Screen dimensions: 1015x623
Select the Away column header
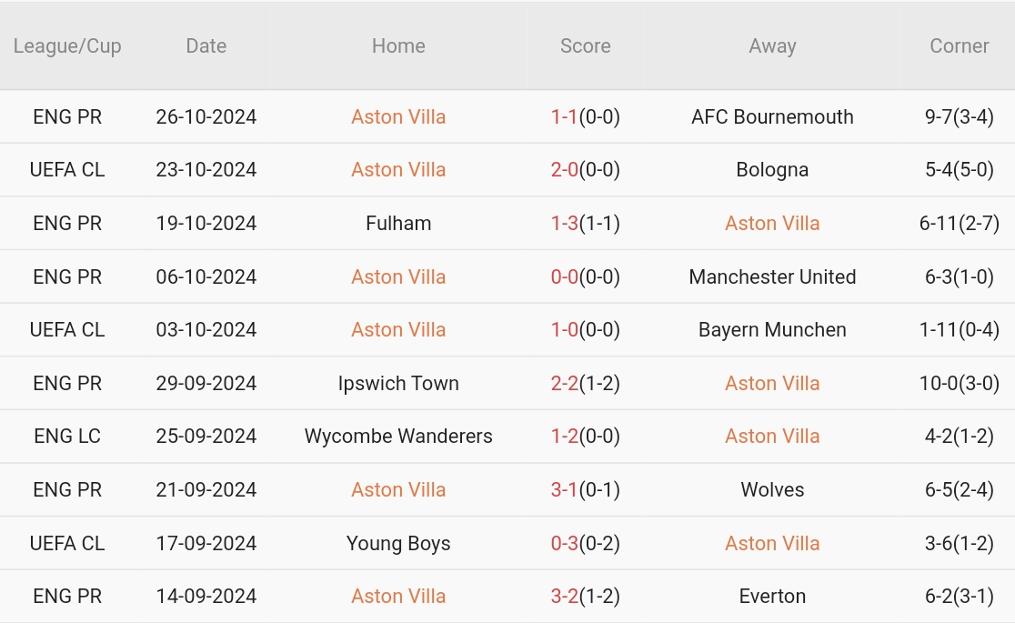click(772, 46)
